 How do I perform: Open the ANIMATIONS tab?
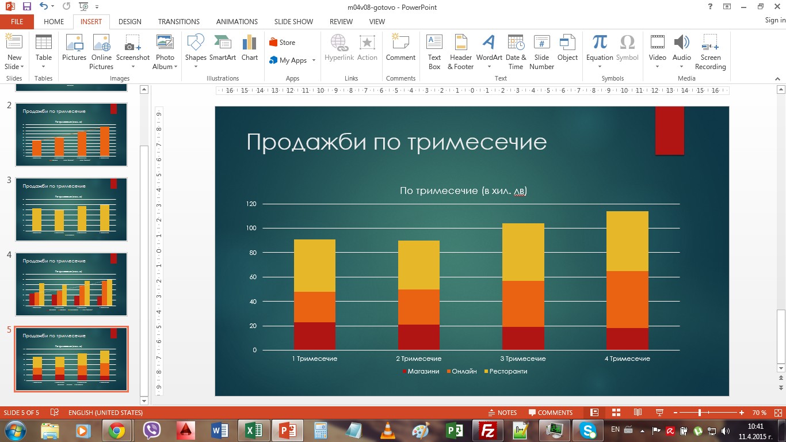point(237,22)
